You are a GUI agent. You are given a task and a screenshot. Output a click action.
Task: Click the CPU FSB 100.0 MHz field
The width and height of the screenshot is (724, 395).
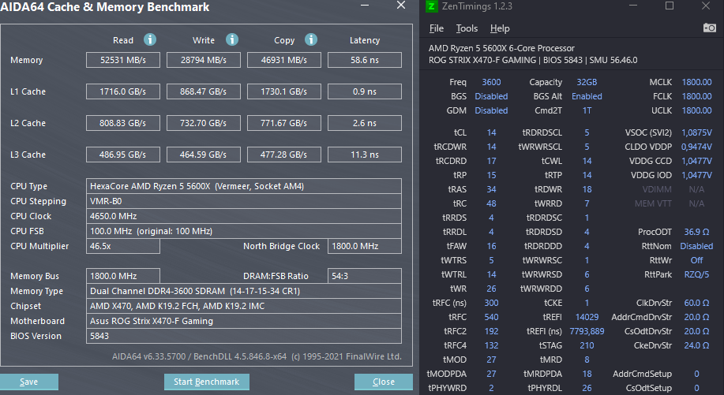244,231
